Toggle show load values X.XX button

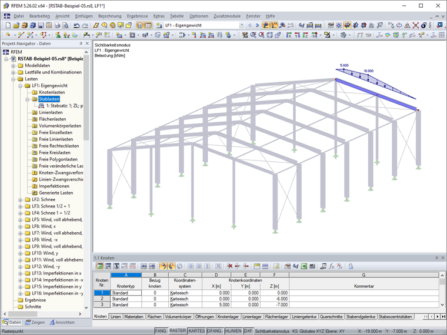274,25
